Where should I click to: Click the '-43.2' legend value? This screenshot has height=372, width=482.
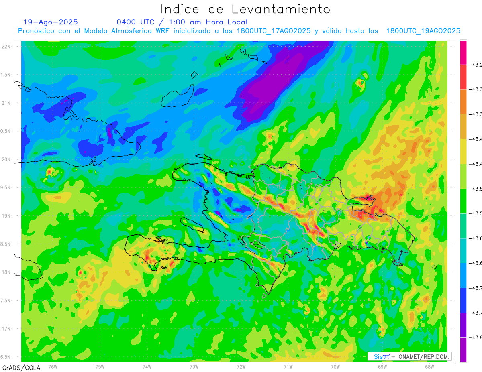476,65
